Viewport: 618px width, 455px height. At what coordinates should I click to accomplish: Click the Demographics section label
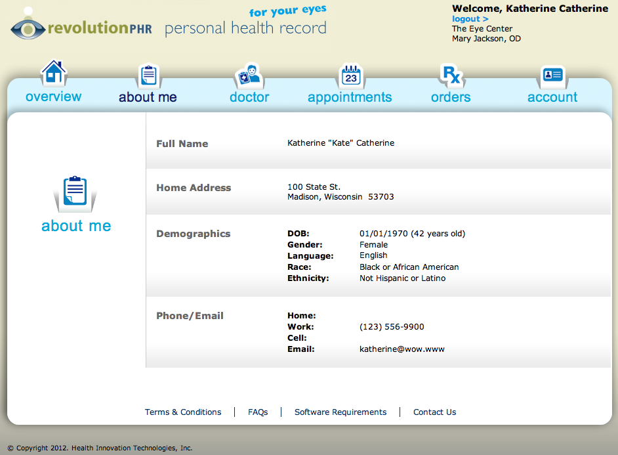(x=193, y=234)
